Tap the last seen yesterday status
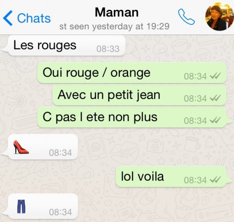234x222 pixels. (114, 27)
